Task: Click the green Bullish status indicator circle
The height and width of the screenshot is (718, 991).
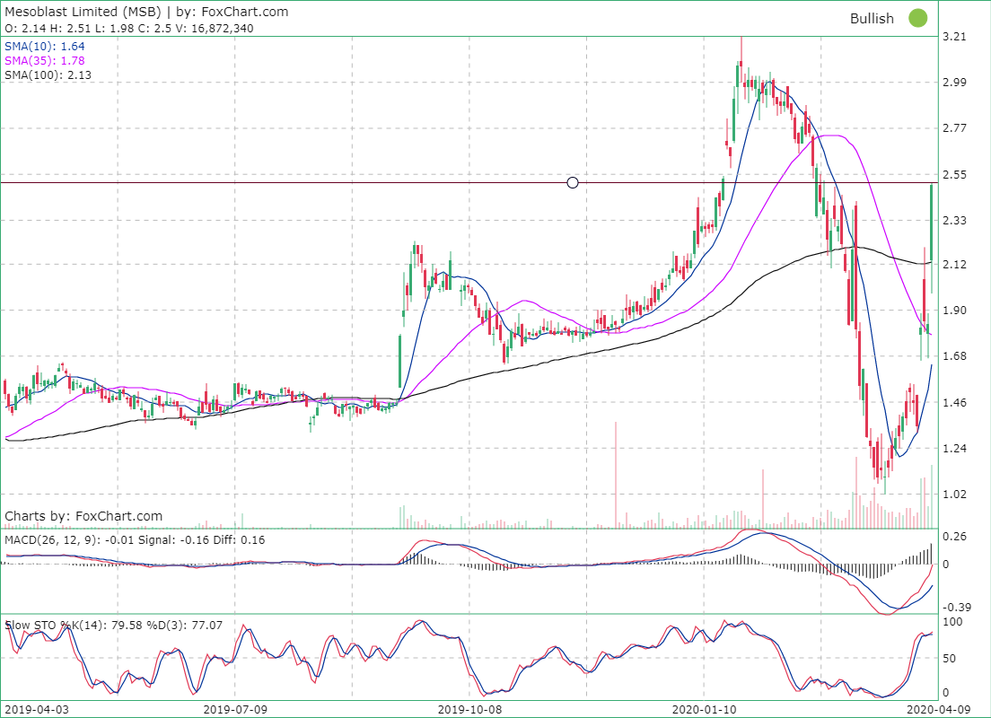Action: (x=917, y=18)
